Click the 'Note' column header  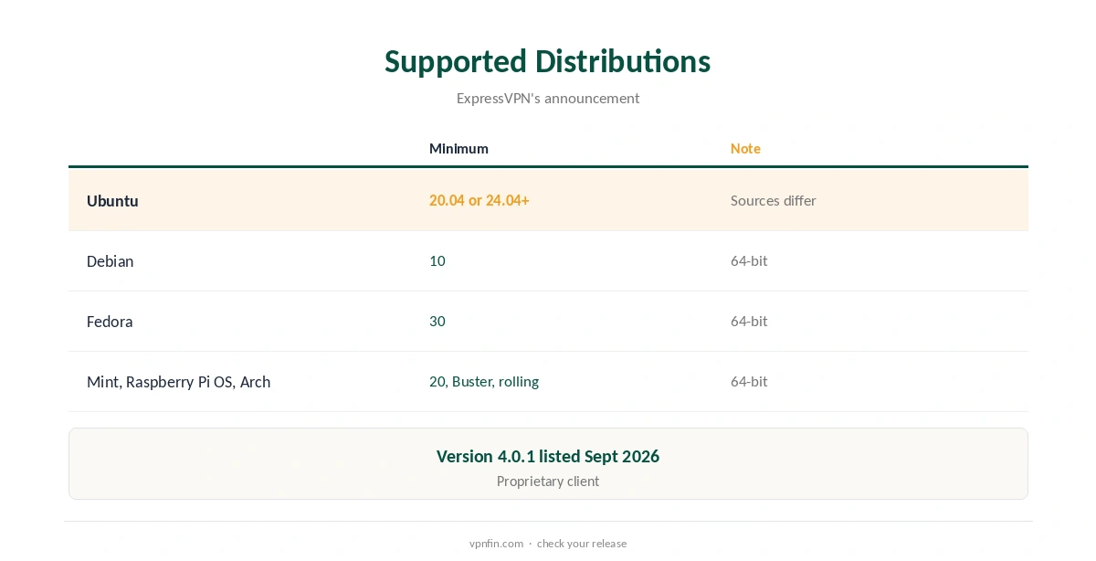[x=745, y=148]
